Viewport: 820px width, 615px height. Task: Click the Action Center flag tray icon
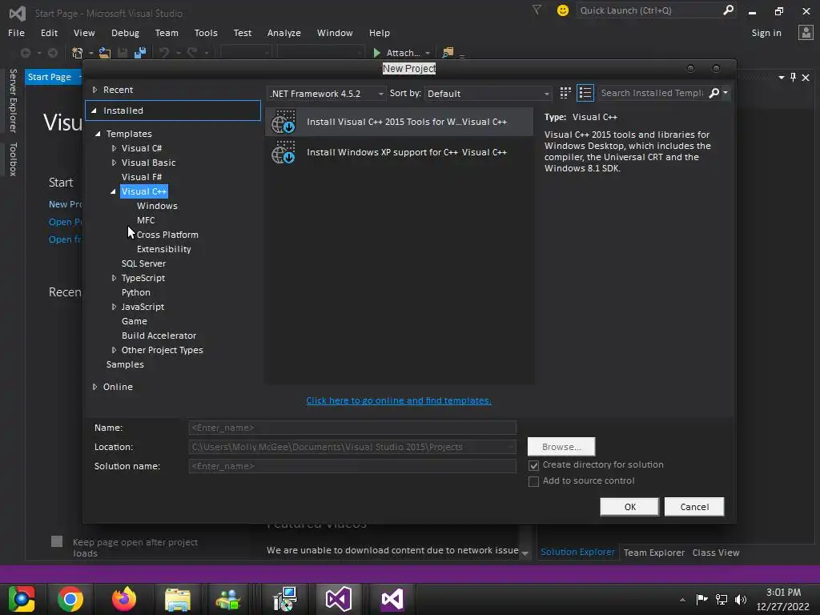[701, 599]
